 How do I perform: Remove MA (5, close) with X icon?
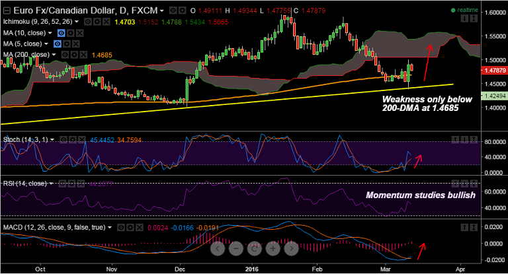click(x=75, y=44)
